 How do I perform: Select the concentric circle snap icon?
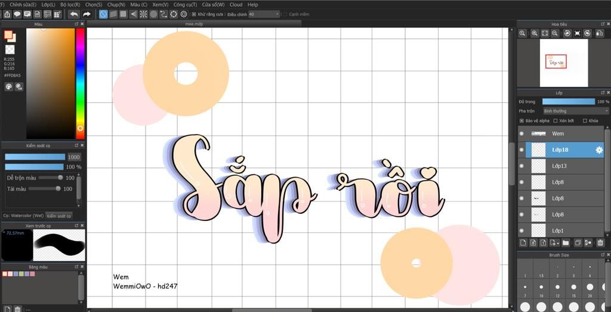[x=153, y=14]
